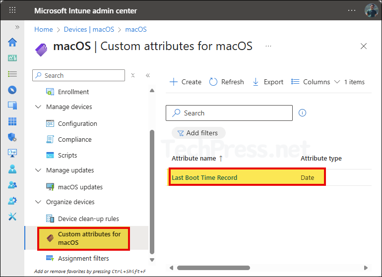
Task: Open Configuration menu item
Action: pos(77,124)
